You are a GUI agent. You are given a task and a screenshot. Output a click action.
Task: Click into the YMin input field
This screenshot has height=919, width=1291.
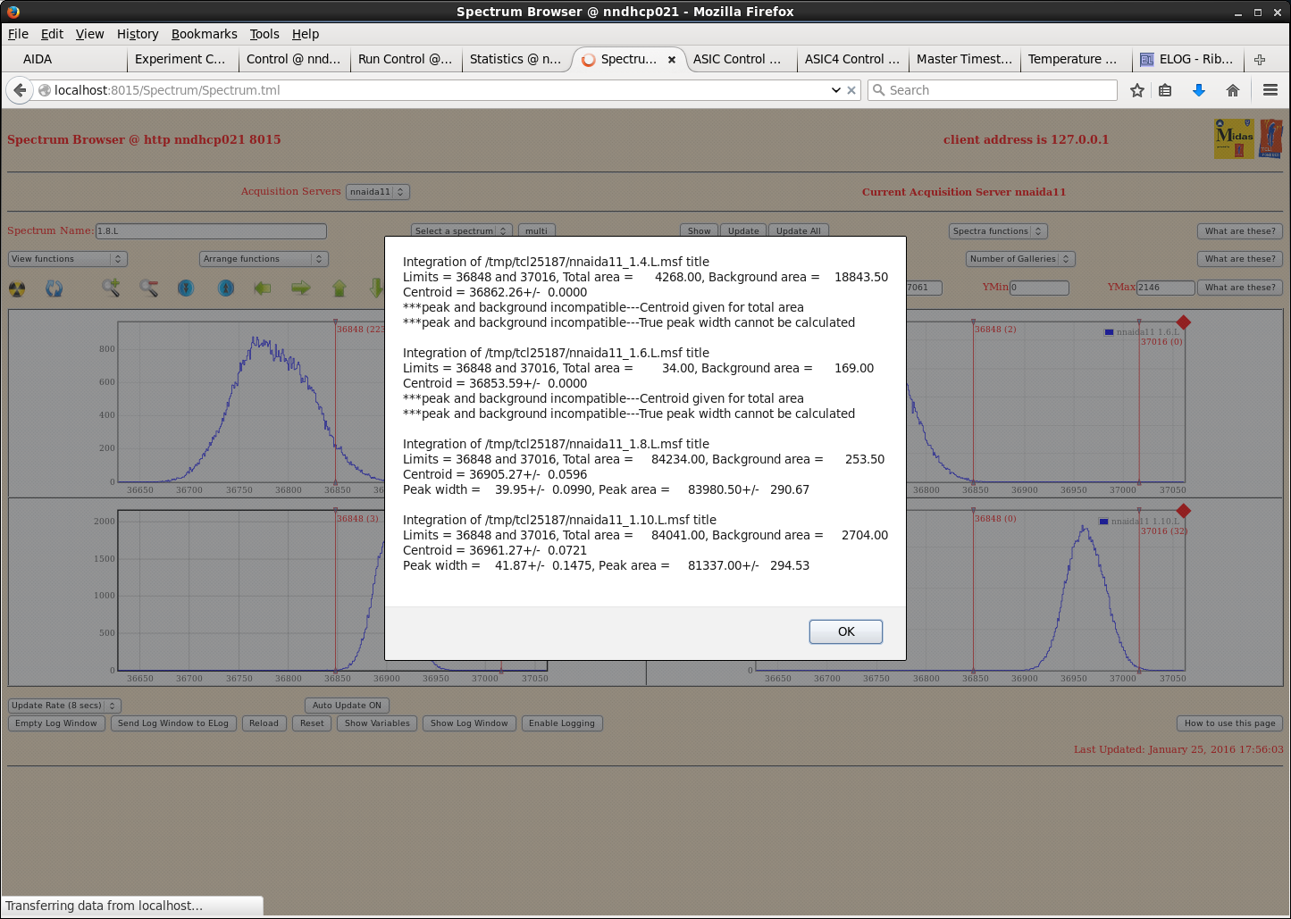tap(1039, 288)
